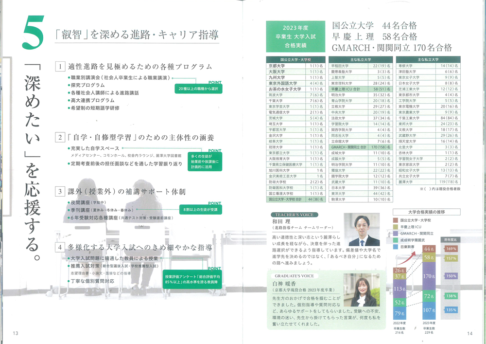Click the 169% year-over-year badge
Screen dimensions: 486x344
(x=451, y=249)
